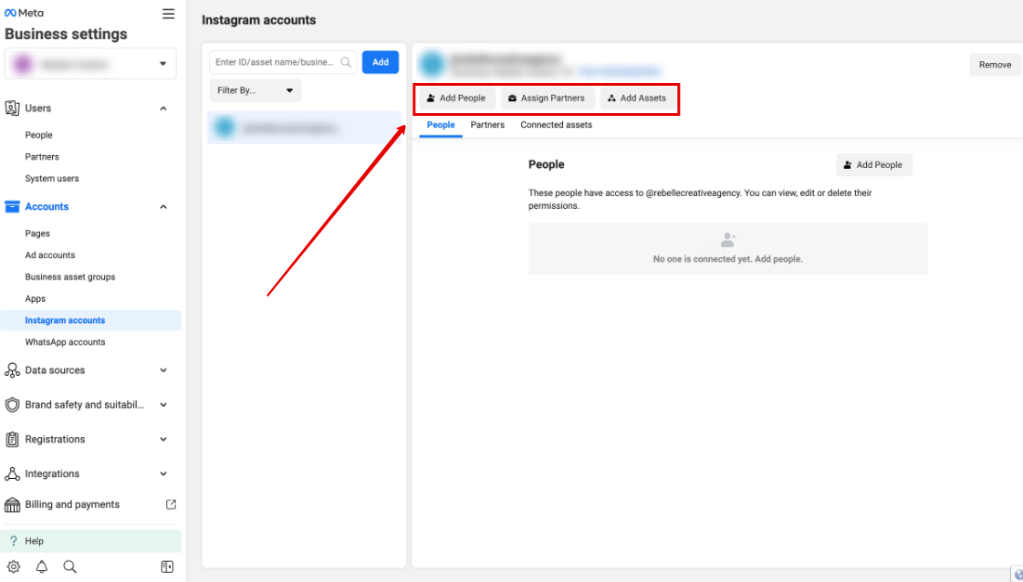
Task: Click the Registrations label
Action: tap(55, 440)
